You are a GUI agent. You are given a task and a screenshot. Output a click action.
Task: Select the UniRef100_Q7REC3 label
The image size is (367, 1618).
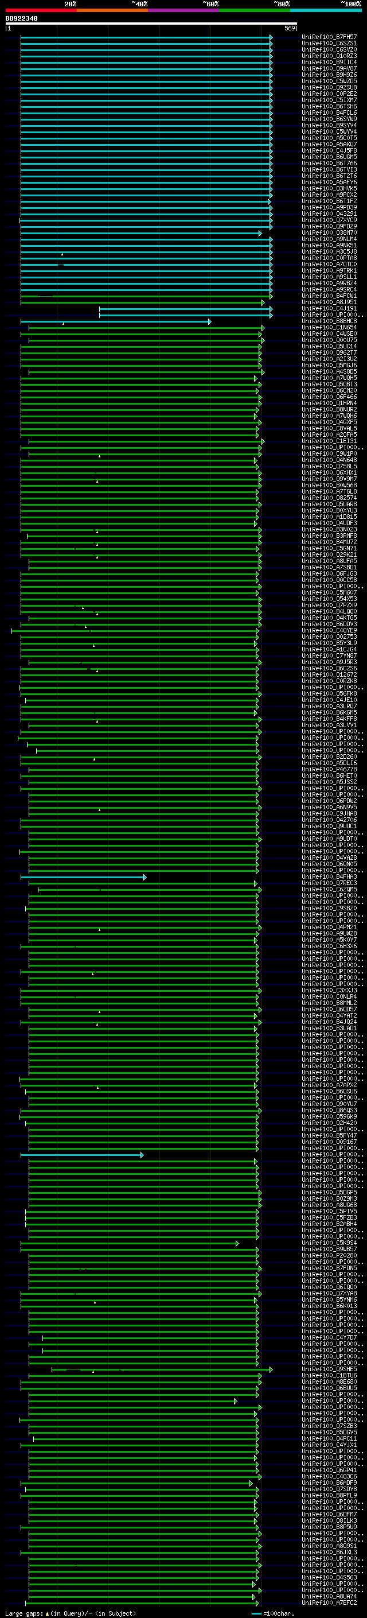[x=329, y=883]
